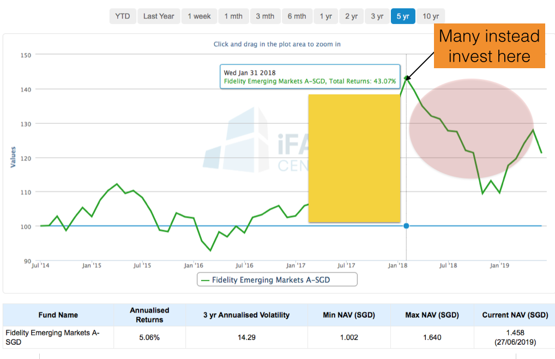Screen dimensions: 555x359
Task: Toggle Fidelity Emerging Markets A-SGD legend entry
Action: [x=271, y=280]
